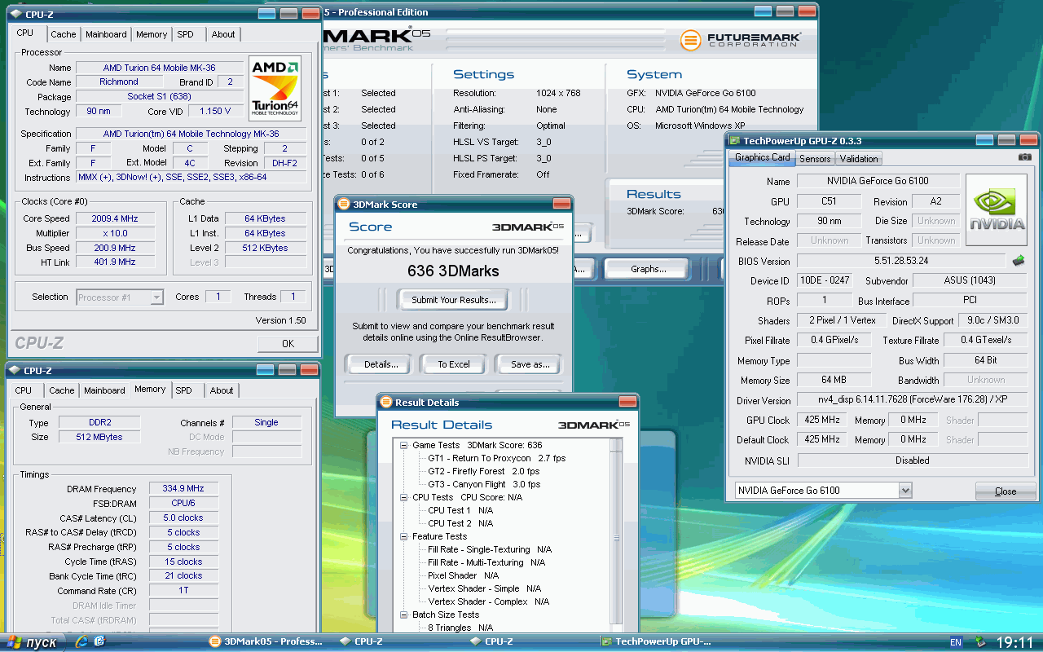Click the BIOS Version 5.51.28.53.24 field
1043x652 pixels.
[901, 261]
